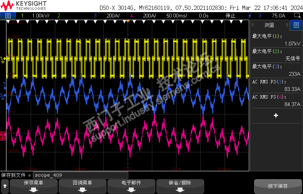Select channel 1 ground marker
Viewport: 303px width, 194px height.
[x=3, y=59]
